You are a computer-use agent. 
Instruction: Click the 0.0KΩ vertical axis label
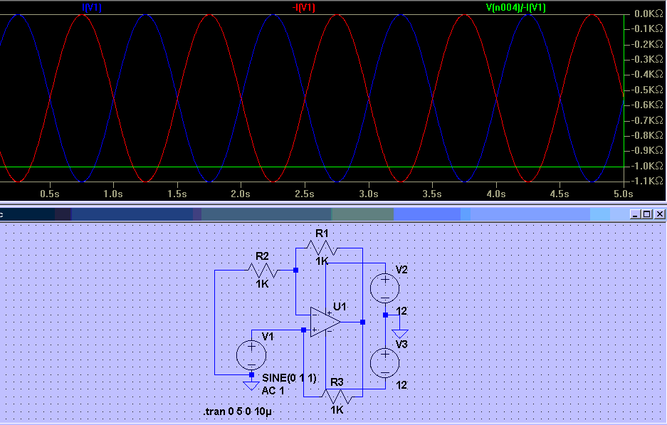coord(648,14)
